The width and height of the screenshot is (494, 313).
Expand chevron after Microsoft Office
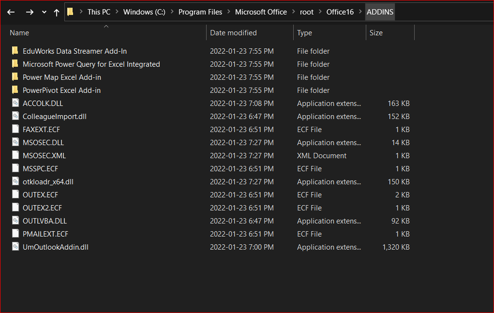click(293, 12)
